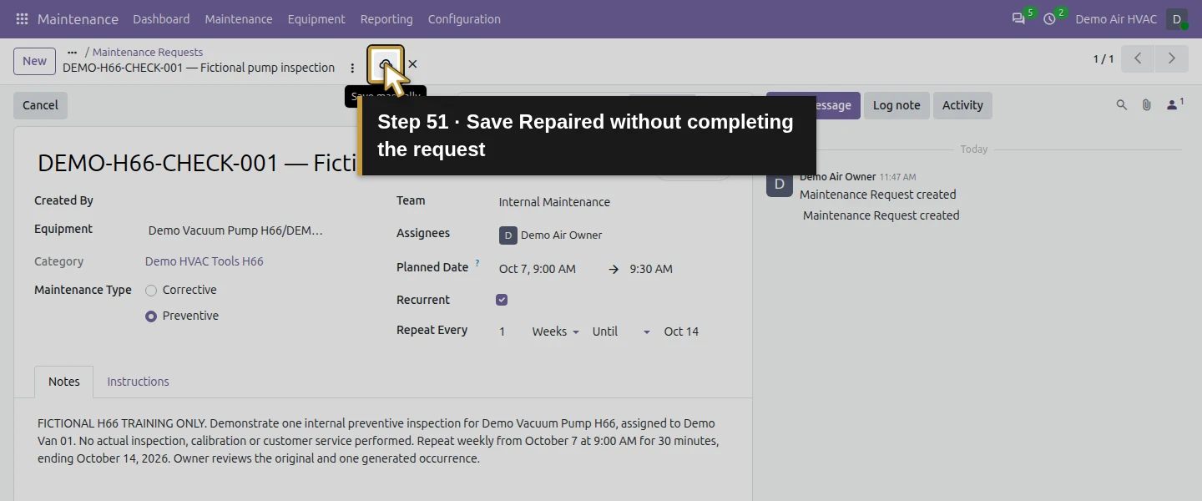Open the Reporting menu

386,19
